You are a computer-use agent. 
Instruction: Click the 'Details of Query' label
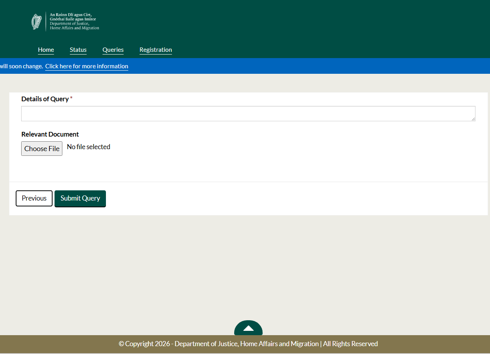coord(45,99)
